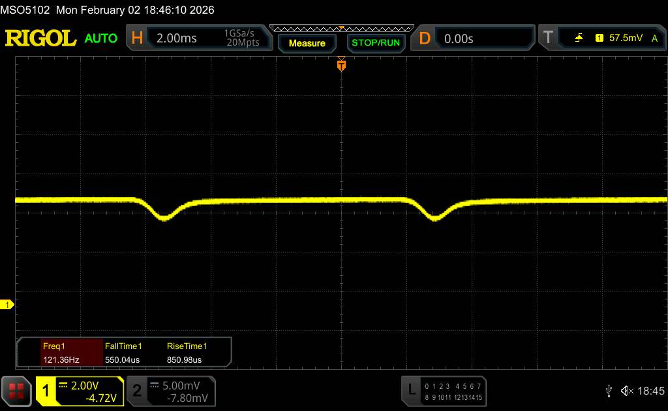Enable channel 2 via its badge

coord(137,391)
